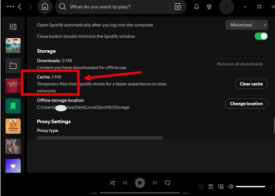Open the orange devotional album thumbnail
Viewport: 275px width, 196px height.
(x=13, y=126)
